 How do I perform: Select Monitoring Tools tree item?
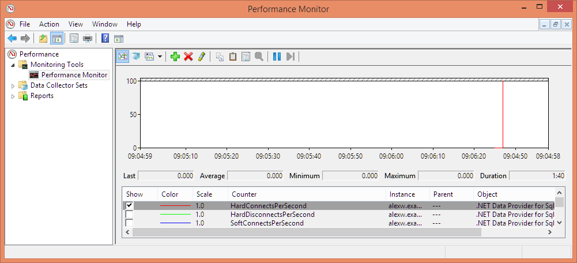tap(56, 65)
